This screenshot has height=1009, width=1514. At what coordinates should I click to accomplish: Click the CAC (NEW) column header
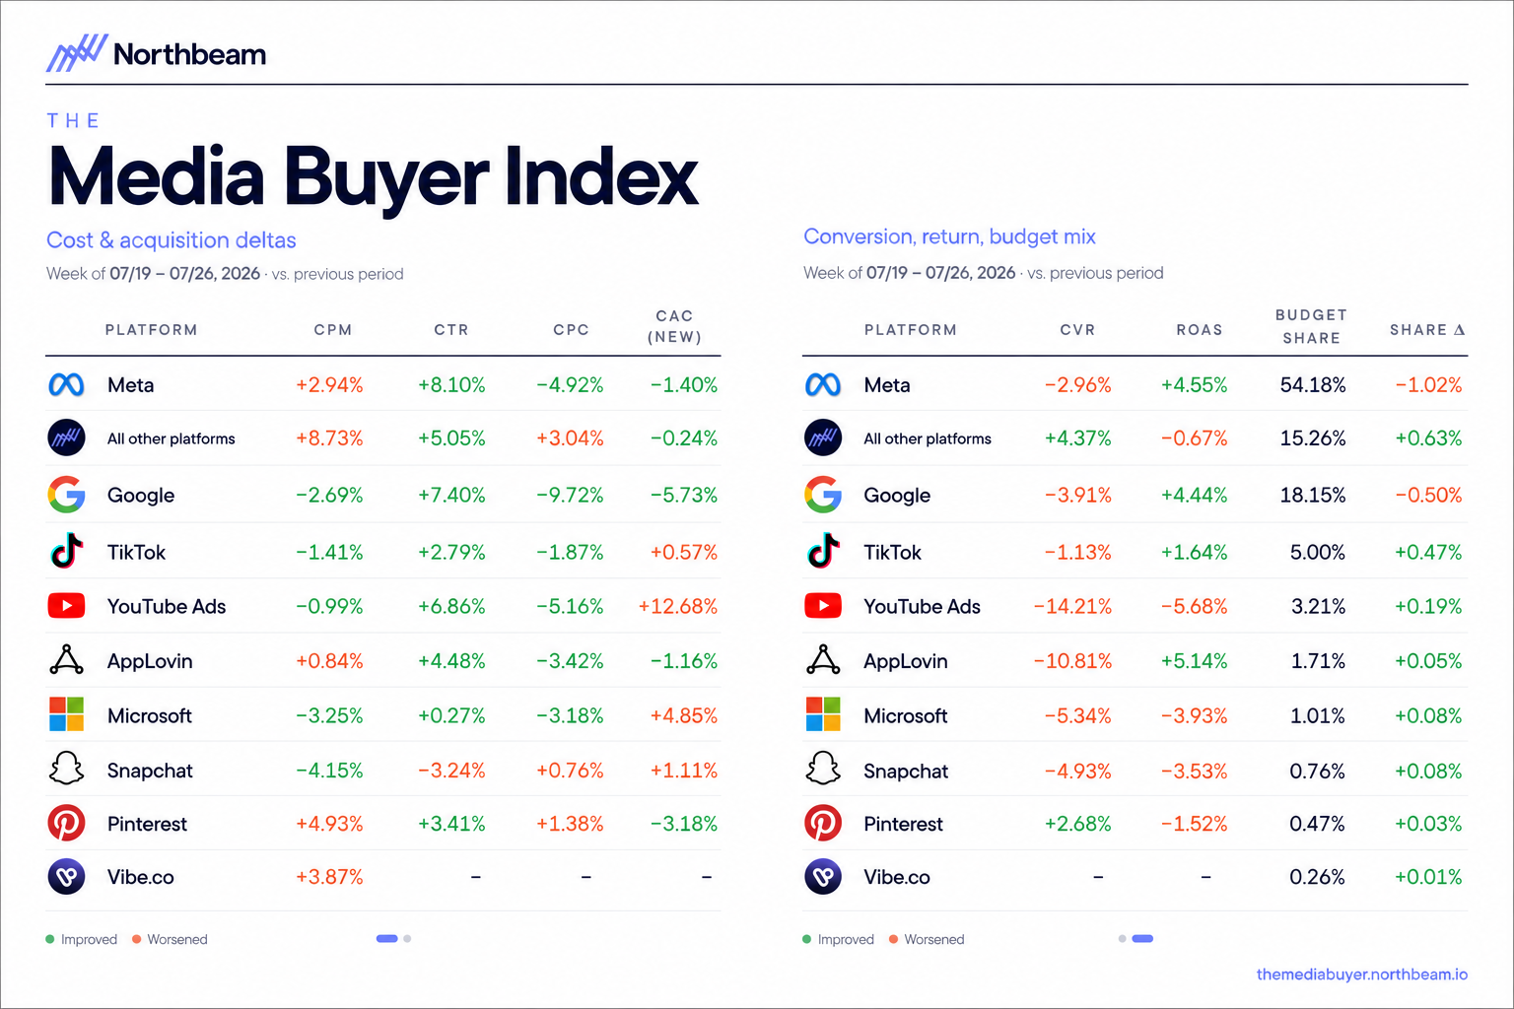tap(674, 326)
